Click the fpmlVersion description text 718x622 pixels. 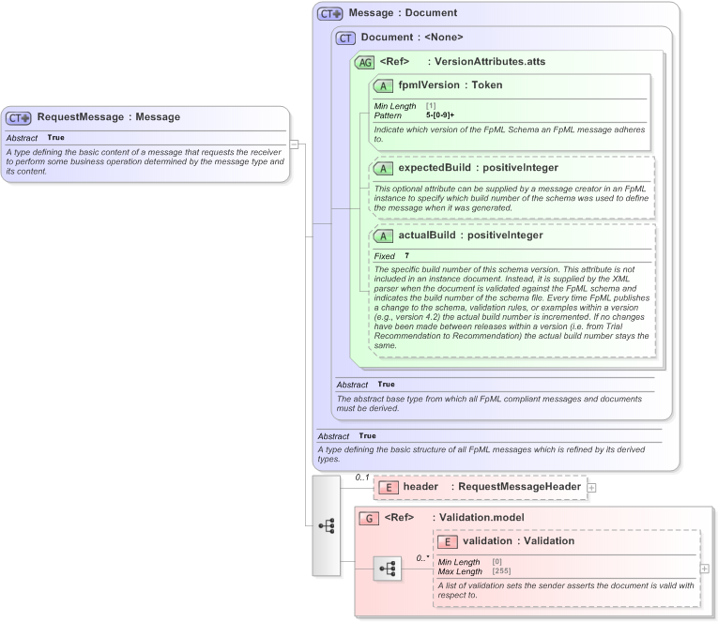[510, 134]
